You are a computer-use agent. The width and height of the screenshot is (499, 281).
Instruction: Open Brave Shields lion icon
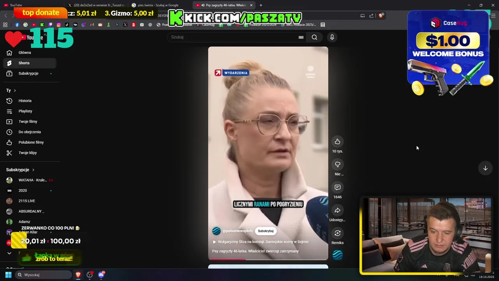pyautogui.click(x=381, y=16)
